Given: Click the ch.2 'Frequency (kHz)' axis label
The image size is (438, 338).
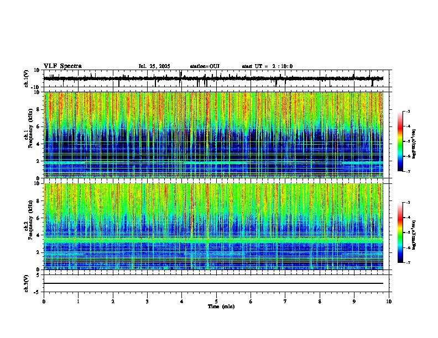Looking at the screenshot, I should [30, 220].
